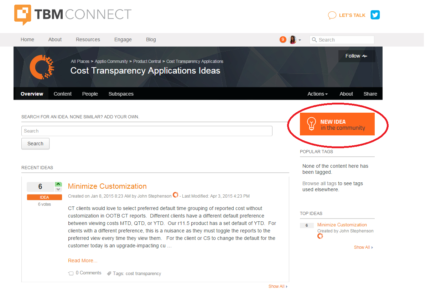The height and width of the screenshot is (290, 431).
Task: Click the idea search text field
Action: [x=147, y=131]
